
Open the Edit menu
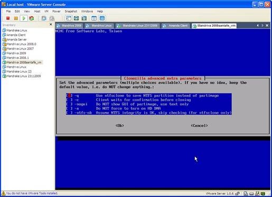[17, 11]
